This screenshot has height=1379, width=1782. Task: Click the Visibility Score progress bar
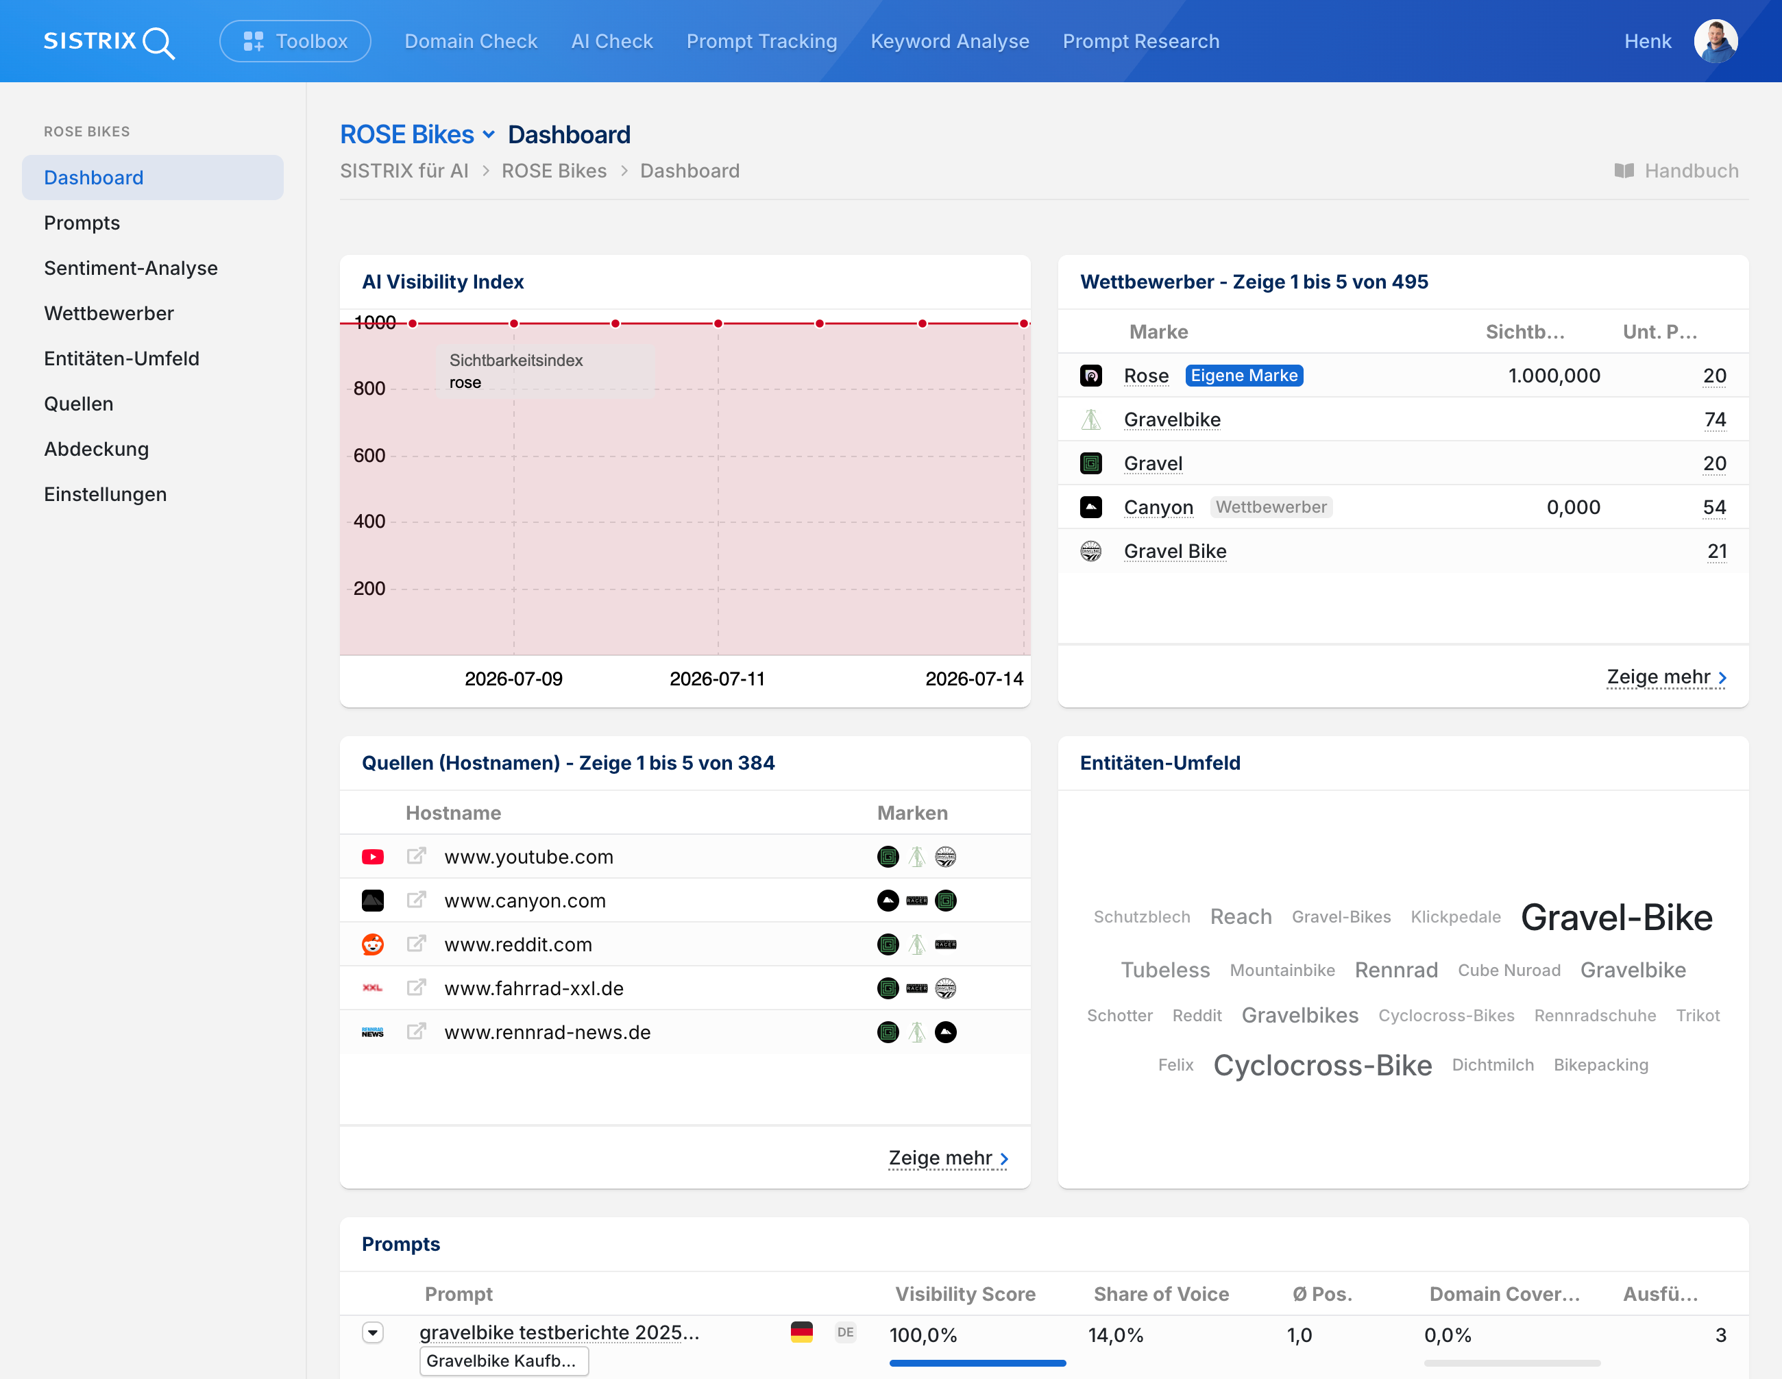[977, 1362]
